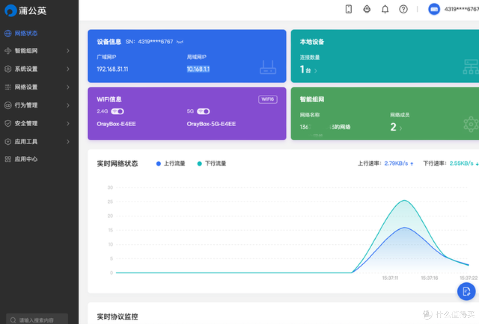Image resolution: width=479 pixels, height=324 pixels.
Task: Click the WiFi6 badge
Action: pos(267,99)
